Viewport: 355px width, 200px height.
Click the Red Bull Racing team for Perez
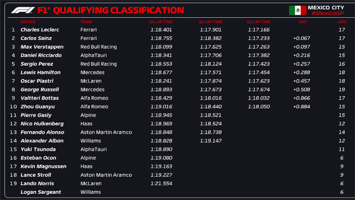(98, 64)
